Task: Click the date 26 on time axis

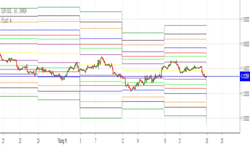Action: tap(207, 141)
